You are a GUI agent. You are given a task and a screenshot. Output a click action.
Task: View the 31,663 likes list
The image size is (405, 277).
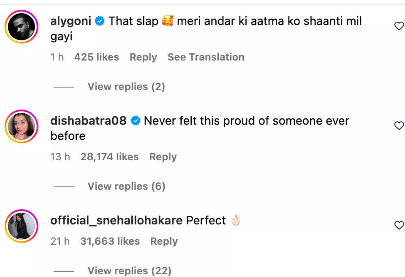[110, 241]
